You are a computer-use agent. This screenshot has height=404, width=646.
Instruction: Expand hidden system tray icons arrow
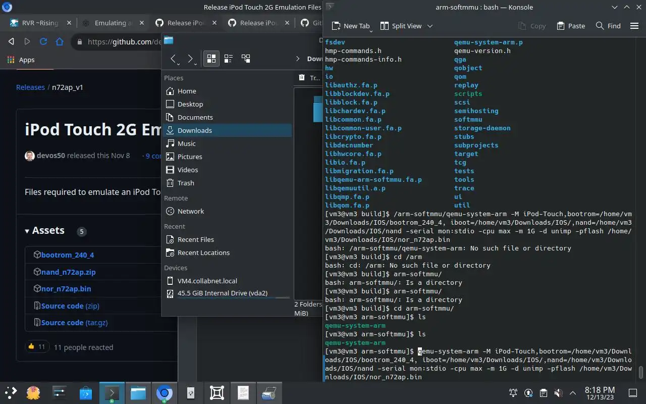pos(573,393)
